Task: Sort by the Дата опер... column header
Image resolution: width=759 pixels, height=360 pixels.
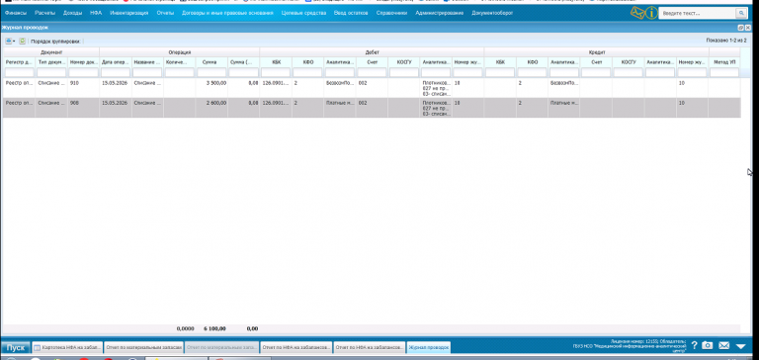Action: point(116,62)
